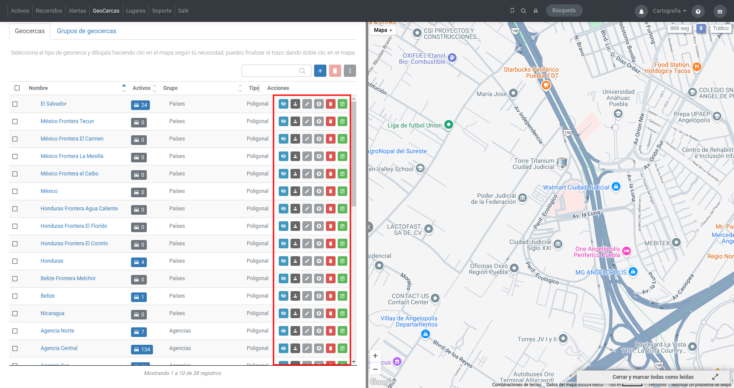This screenshot has width=734, height=388.
Task: Open the apps grid menu
Action: (720, 11)
